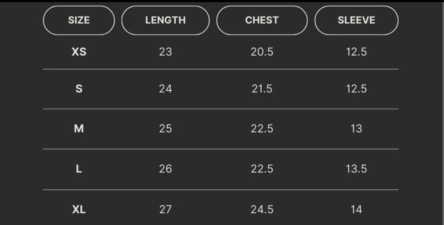Click S length value 24
This screenshot has height=225, width=444.
[x=165, y=89]
